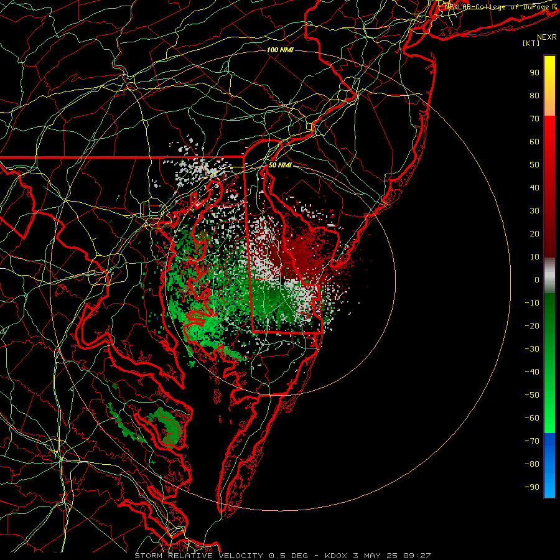The height and width of the screenshot is (560, 560).
Task: Click the blue segment of the color bar
Action: click(549, 465)
